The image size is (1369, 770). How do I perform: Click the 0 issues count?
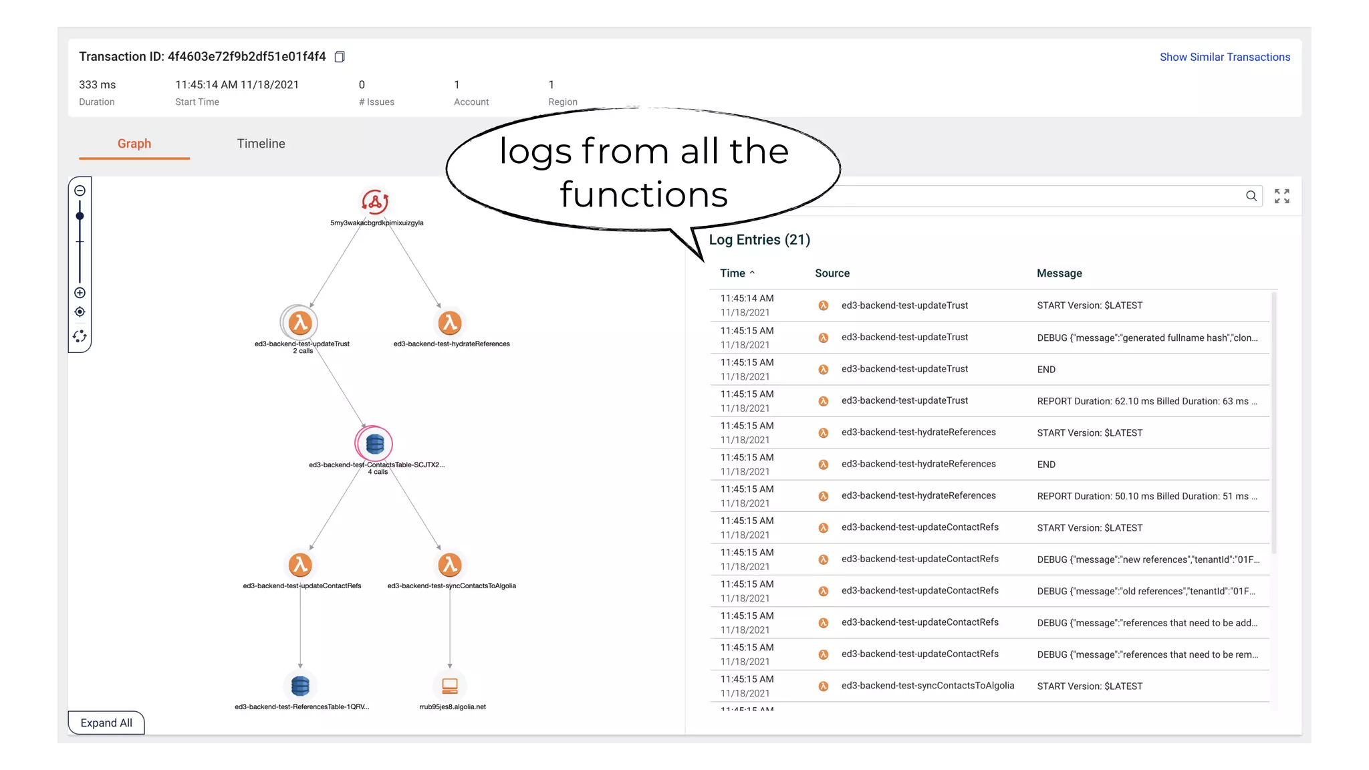pos(362,85)
